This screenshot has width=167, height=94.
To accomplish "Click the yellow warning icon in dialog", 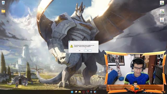I will pos(71,46).
